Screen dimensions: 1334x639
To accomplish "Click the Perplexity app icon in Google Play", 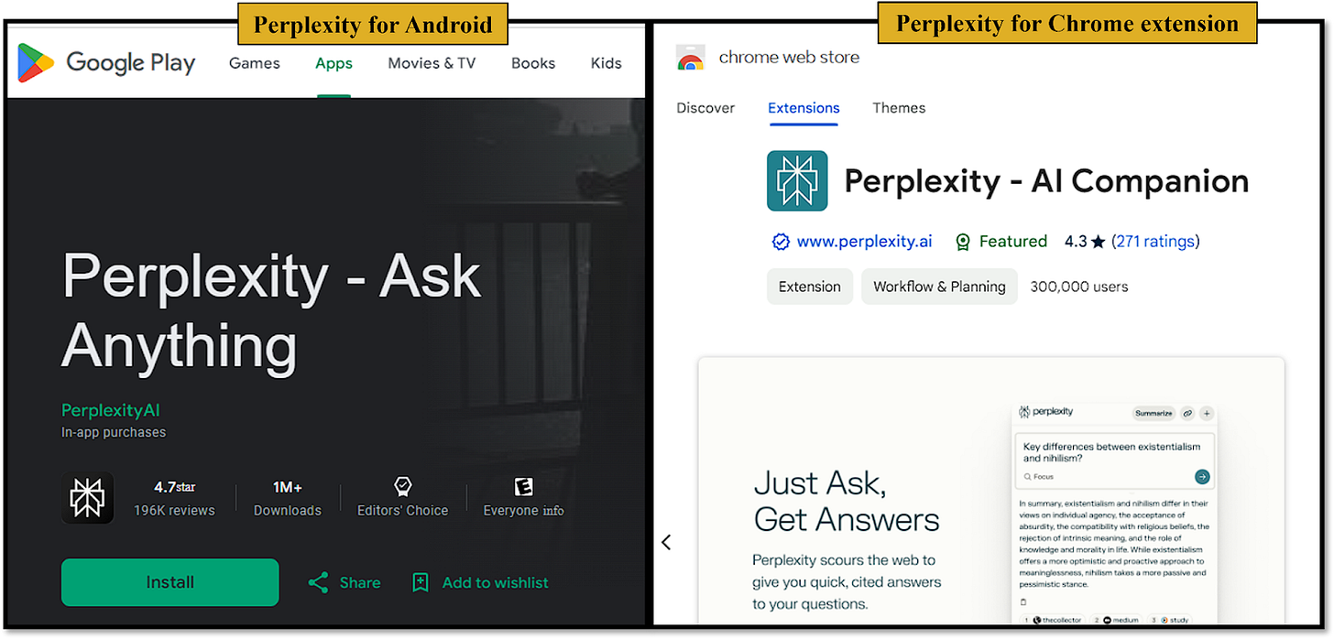I will point(87,498).
